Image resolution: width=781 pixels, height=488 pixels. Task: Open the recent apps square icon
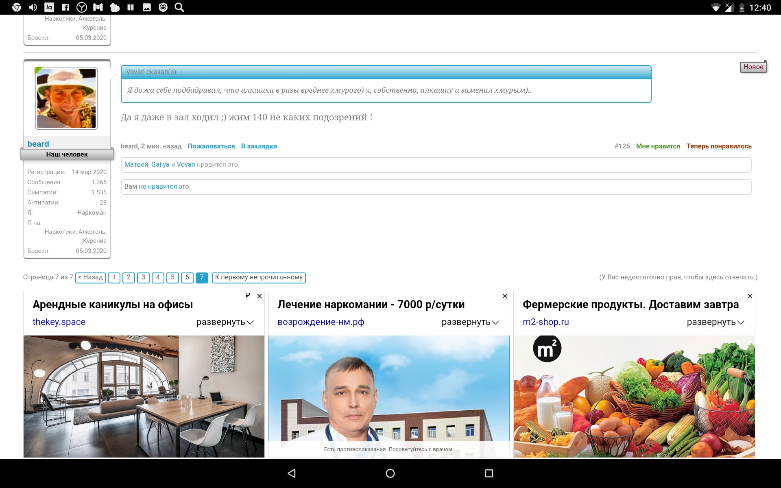coord(489,473)
